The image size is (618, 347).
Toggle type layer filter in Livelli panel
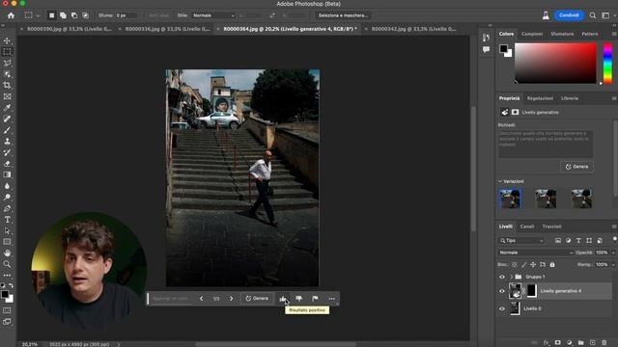(578, 240)
